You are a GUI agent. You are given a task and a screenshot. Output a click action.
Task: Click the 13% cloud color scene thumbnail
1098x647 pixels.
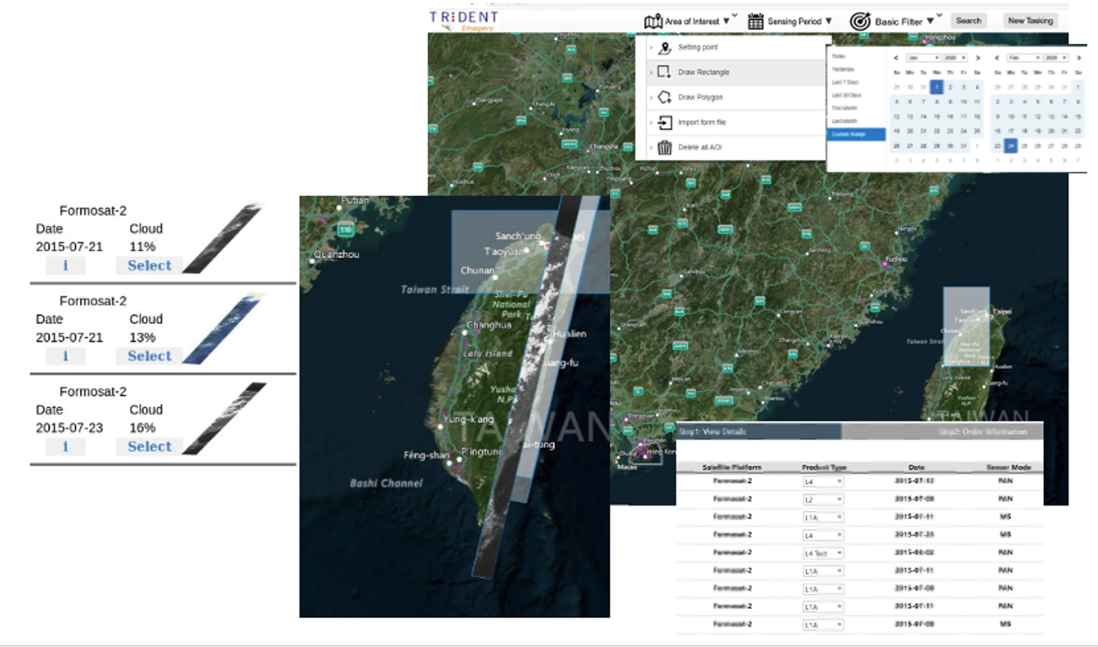tap(222, 330)
